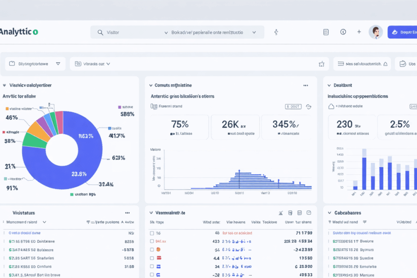Tick the checkbox beside the red flag icon
The width and height of the screenshot is (417, 278).
point(152,258)
